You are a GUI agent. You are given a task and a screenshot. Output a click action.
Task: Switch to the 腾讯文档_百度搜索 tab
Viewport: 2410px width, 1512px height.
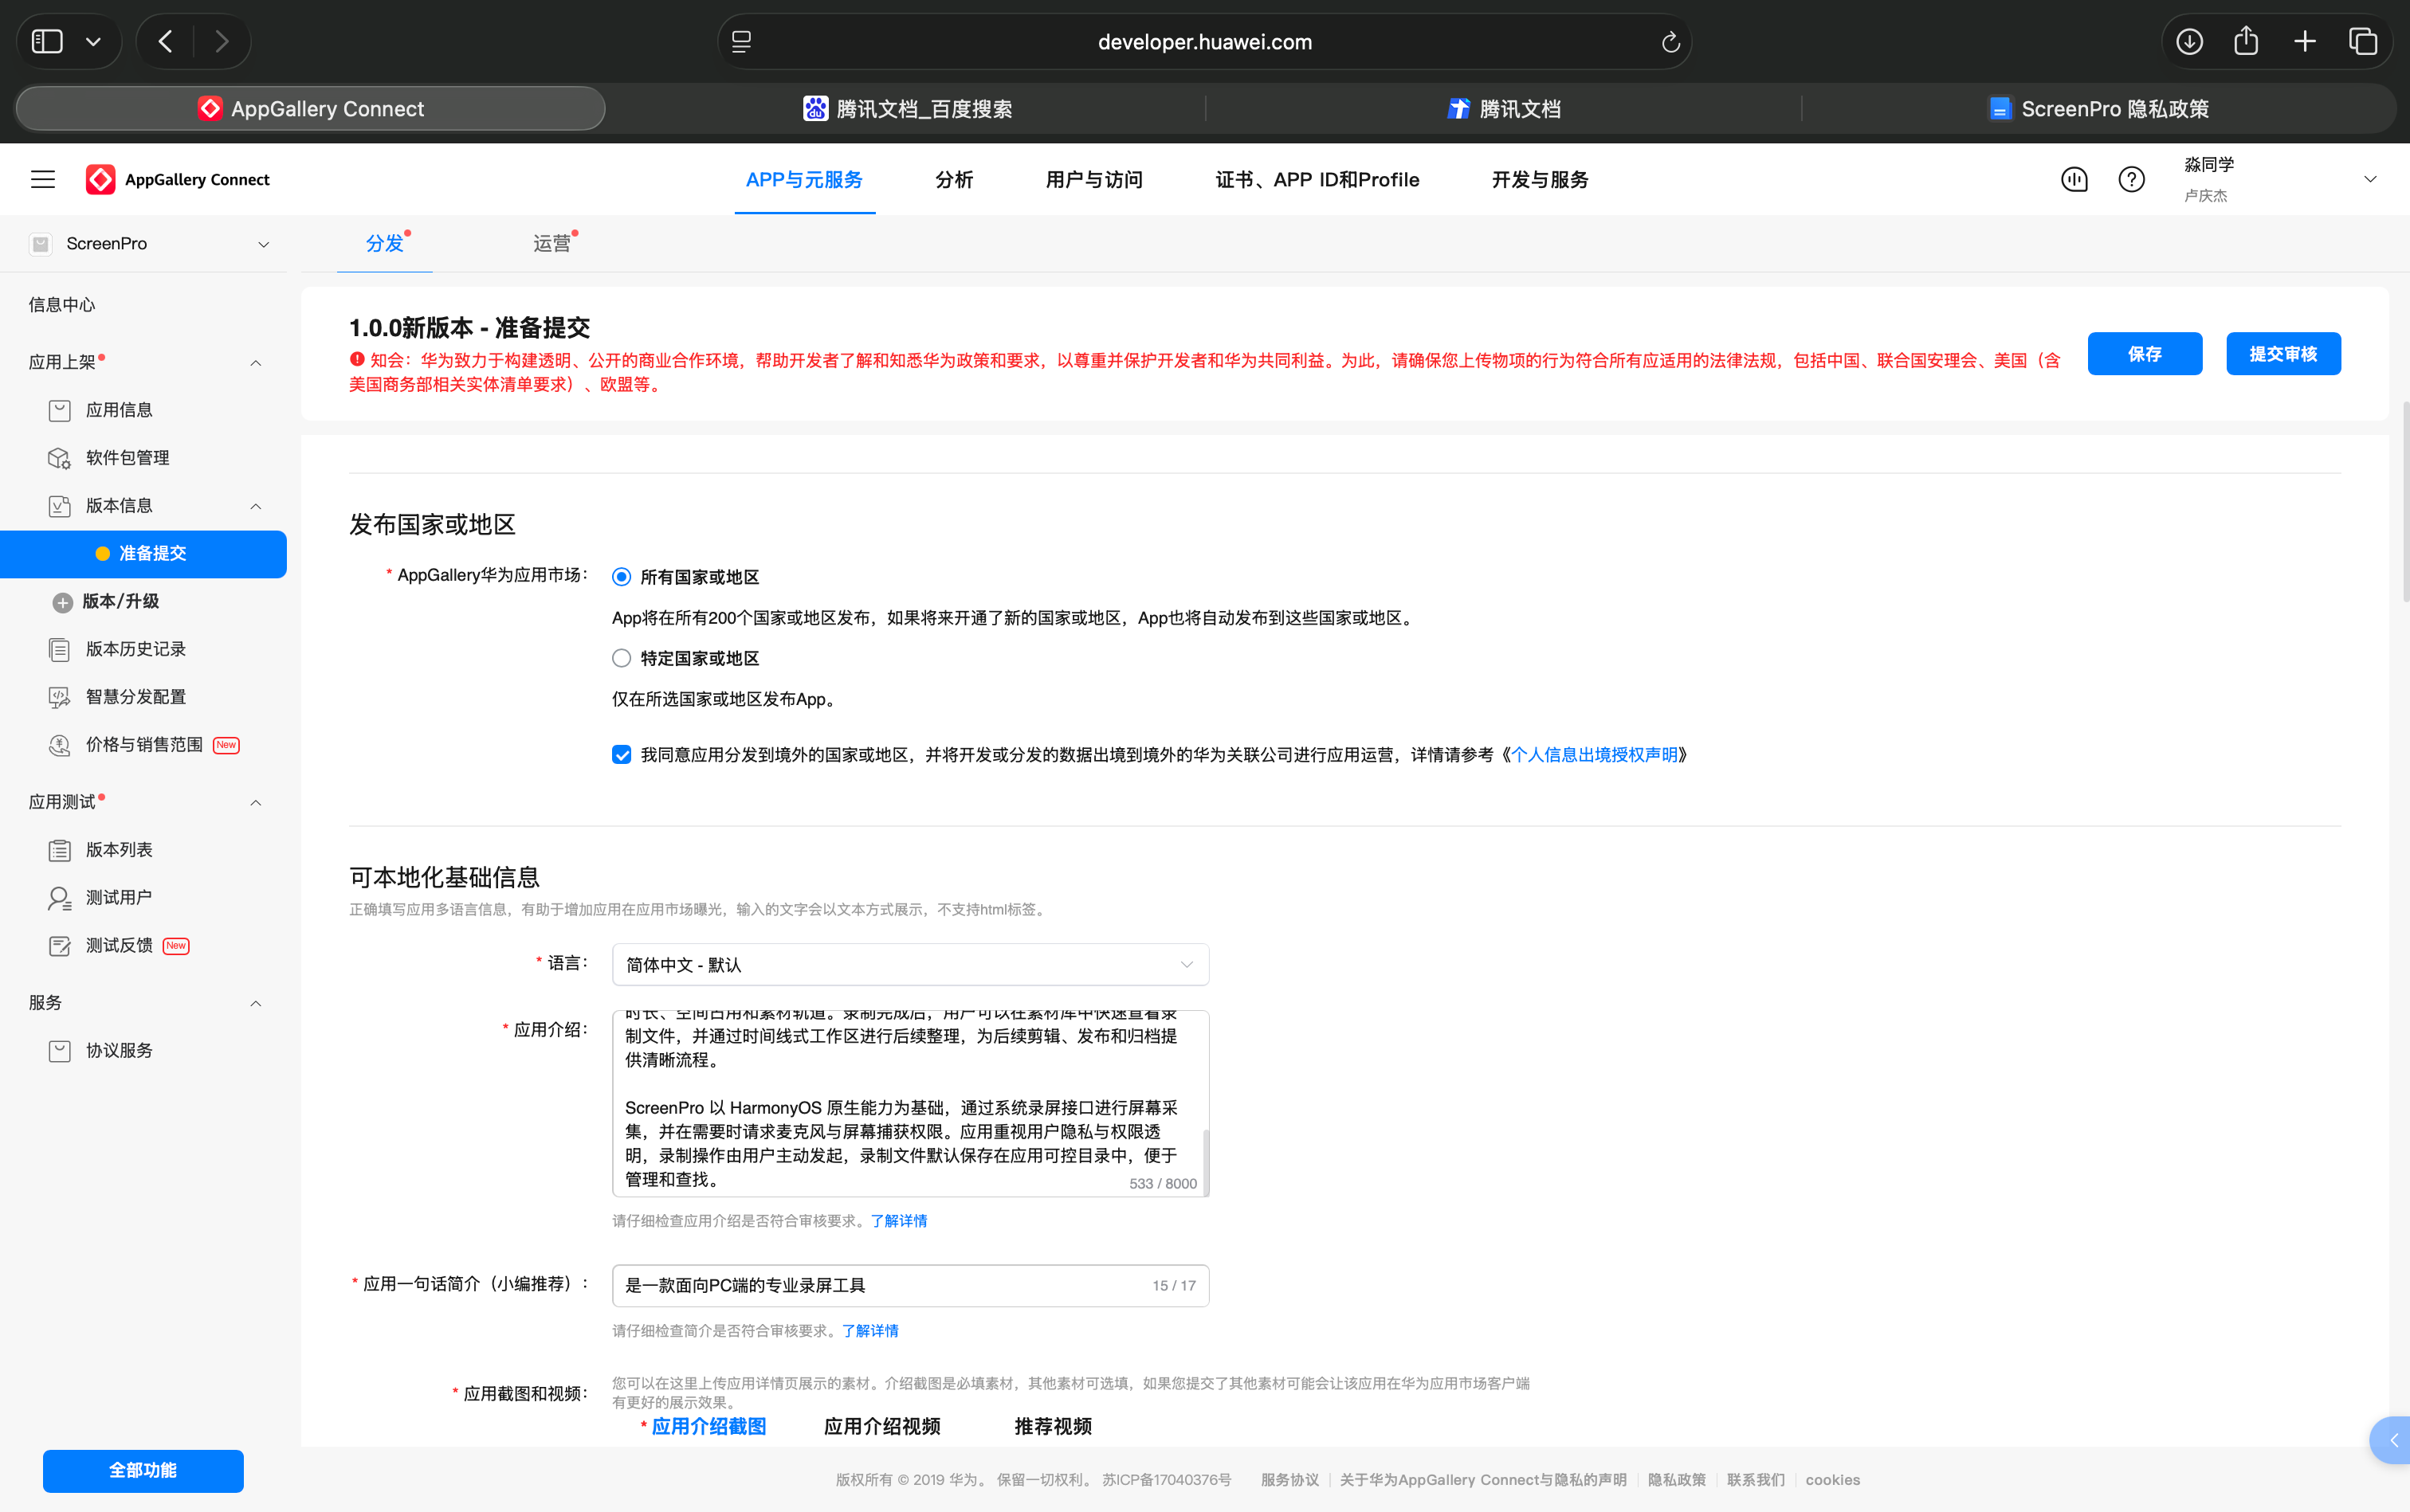[x=908, y=108]
